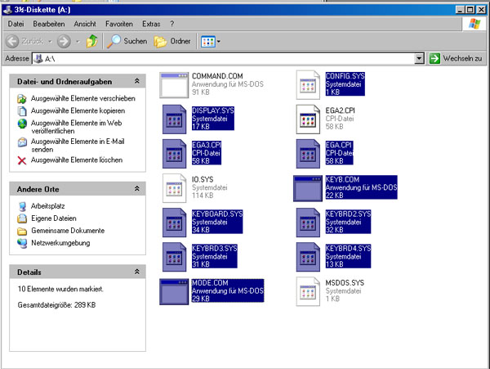Select the MSDOS.SYS file icon
Screen dimensions: 490x369
click(308, 291)
